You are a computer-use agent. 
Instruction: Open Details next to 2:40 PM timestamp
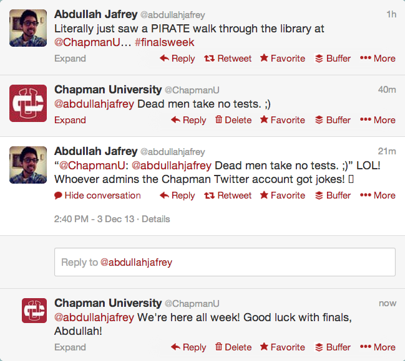[x=155, y=219]
